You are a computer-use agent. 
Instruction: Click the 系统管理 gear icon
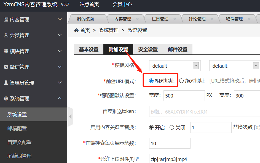6,99
